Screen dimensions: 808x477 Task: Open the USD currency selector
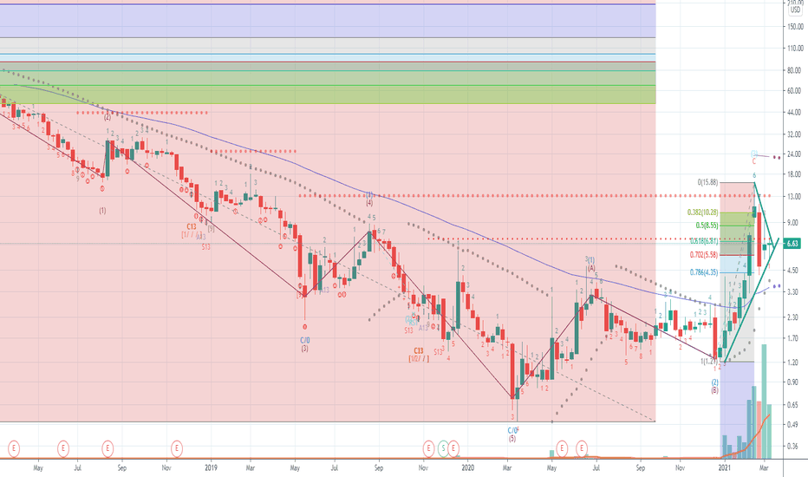click(796, 10)
